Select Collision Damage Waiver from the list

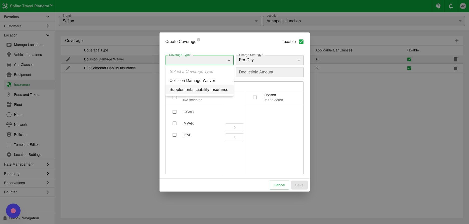coord(200,81)
